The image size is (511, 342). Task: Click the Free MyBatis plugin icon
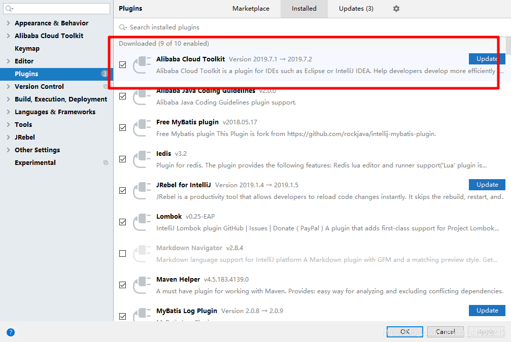[142, 128]
